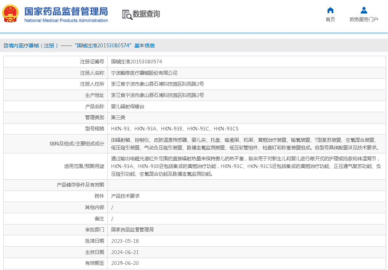
Task: Select registration number 国械注准20153080574 value
Action: [x=136, y=62]
